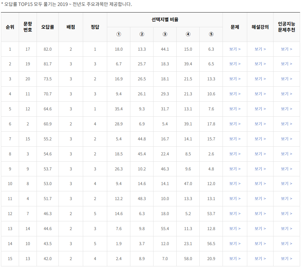Open AI recommendation for question 15
The height and width of the screenshot is (267, 301).
click(x=286, y=139)
